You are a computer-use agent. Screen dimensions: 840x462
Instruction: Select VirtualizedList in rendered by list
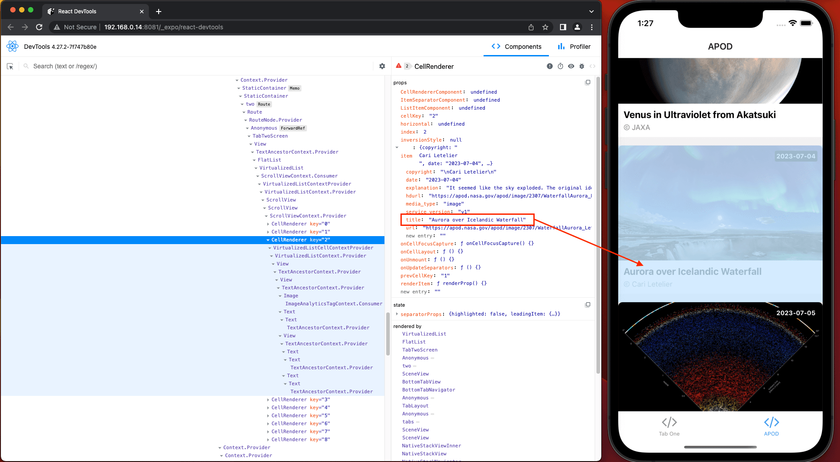[424, 334]
